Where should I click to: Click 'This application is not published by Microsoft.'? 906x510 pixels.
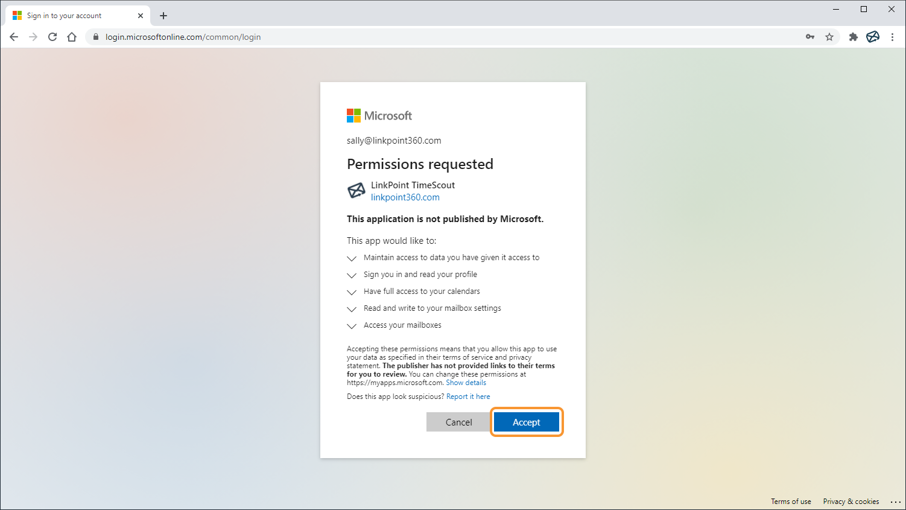(x=445, y=219)
